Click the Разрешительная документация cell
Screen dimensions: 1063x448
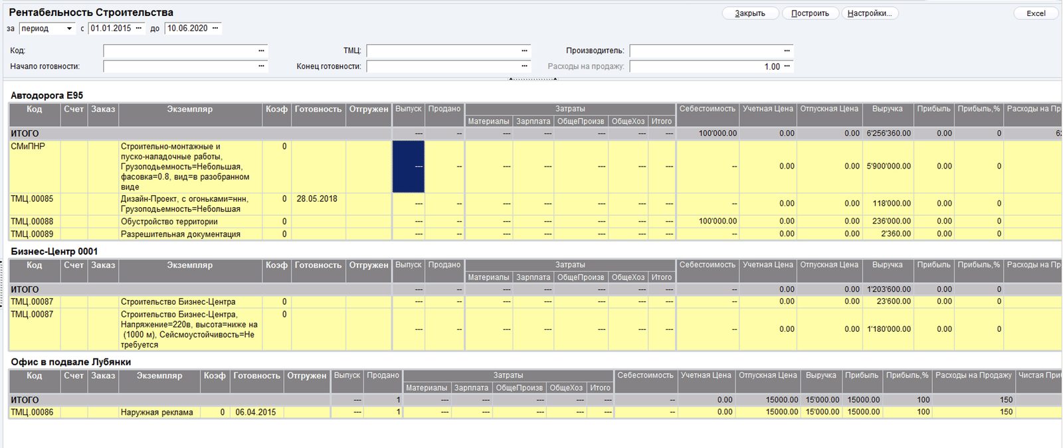pos(190,234)
